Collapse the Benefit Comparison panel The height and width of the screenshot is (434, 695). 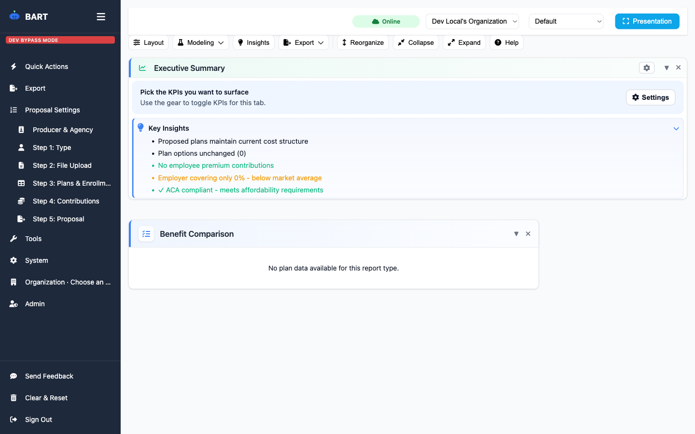tap(516, 233)
